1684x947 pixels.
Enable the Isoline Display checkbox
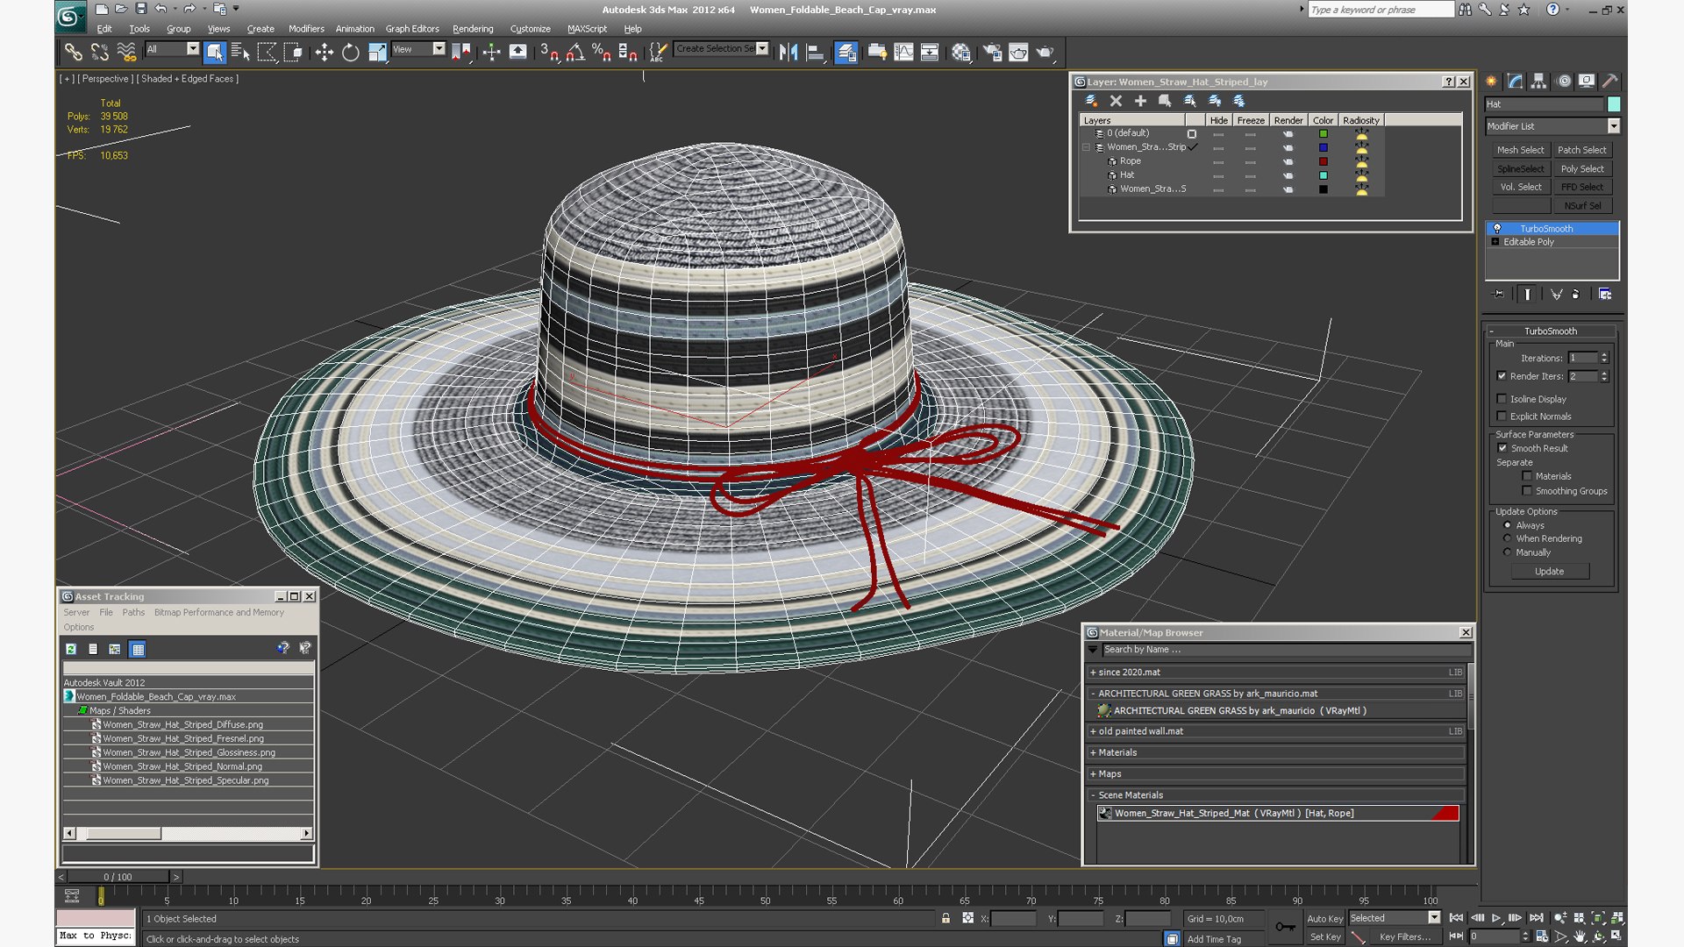1502,399
